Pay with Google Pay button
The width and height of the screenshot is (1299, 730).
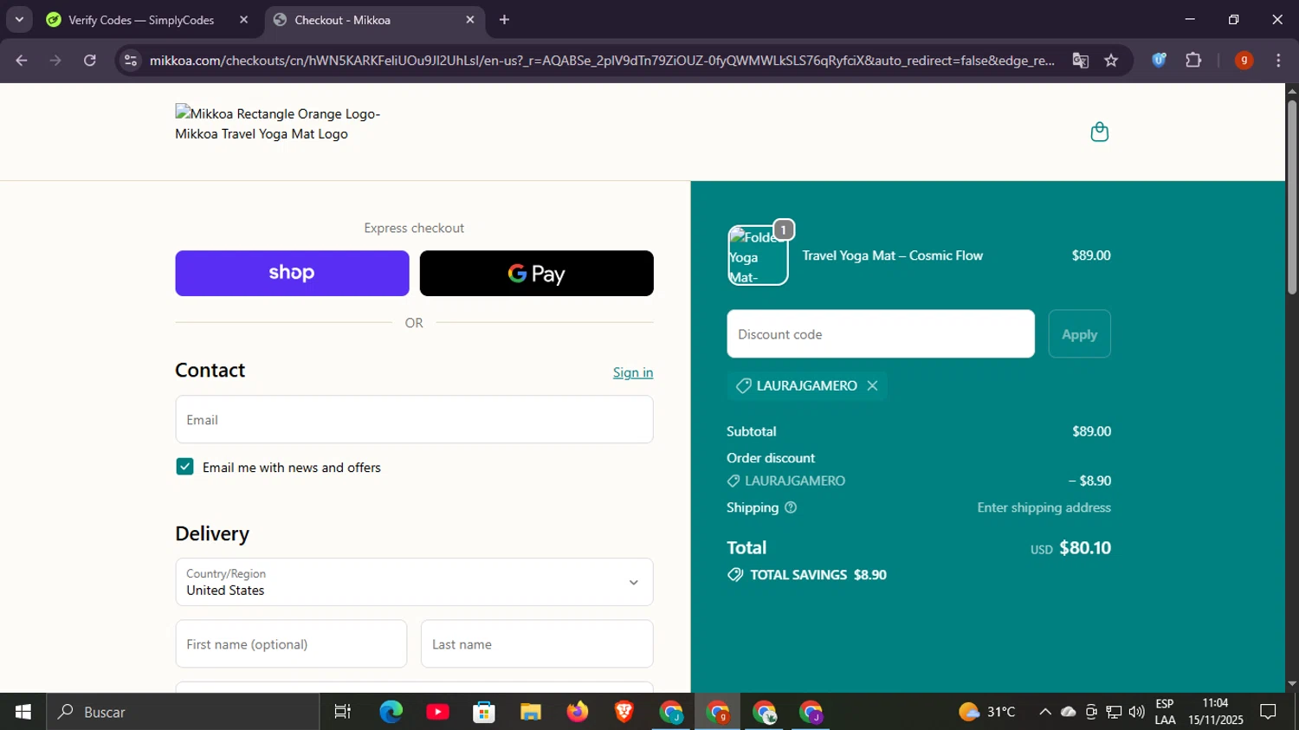536,274
